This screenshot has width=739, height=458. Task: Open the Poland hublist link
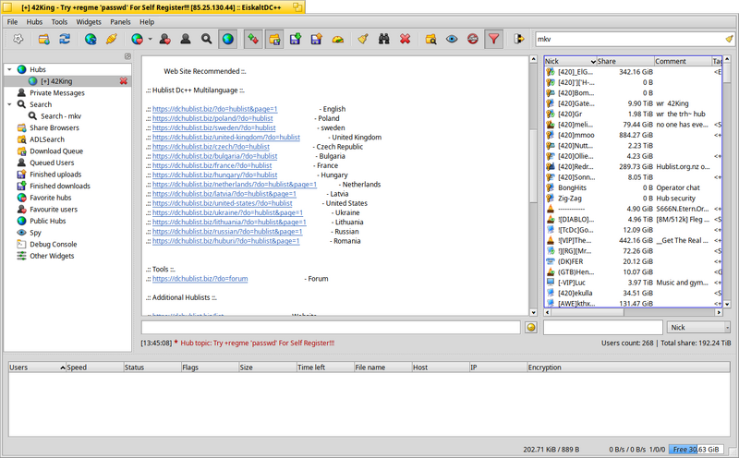point(212,118)
